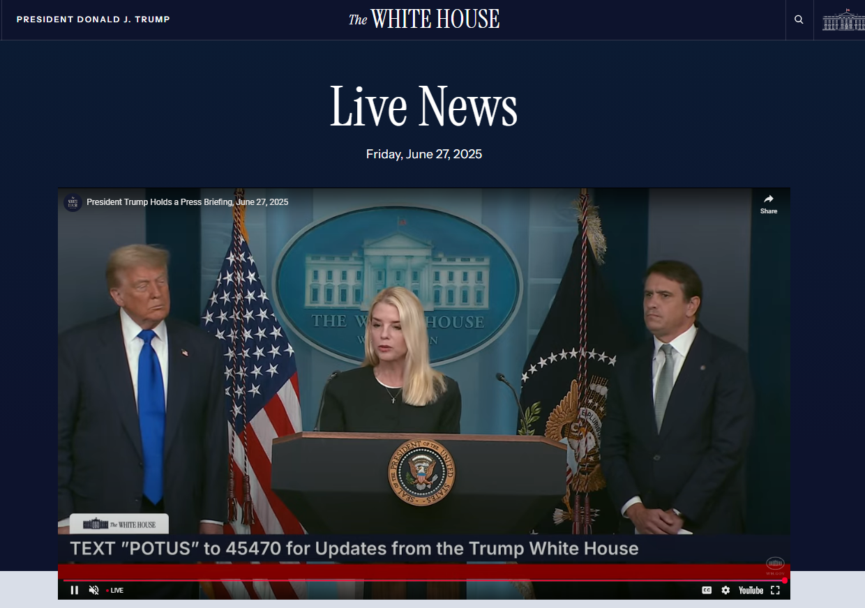
Task: Enter fullscreen mode in the video player
Action: (775, 591)
